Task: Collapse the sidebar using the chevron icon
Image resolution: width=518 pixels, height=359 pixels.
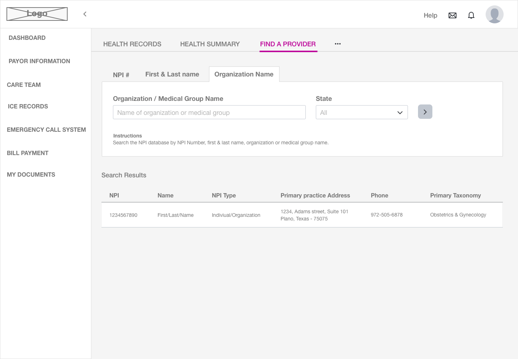Action: click(x=85, y=14)
